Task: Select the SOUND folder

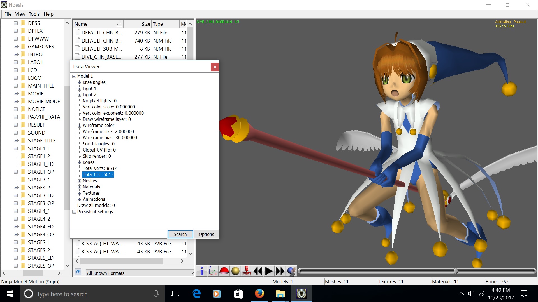Action: pos(36,133)
